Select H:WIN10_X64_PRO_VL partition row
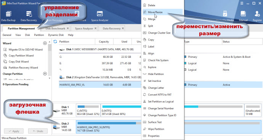Screen dimensions: 263x140 (160, 85)
